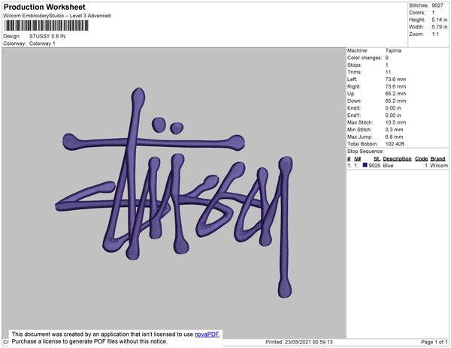Viewport: 451px width, 348px height.
Task: Select the 'Blue' description in the stop row
Action: (388, 166)
